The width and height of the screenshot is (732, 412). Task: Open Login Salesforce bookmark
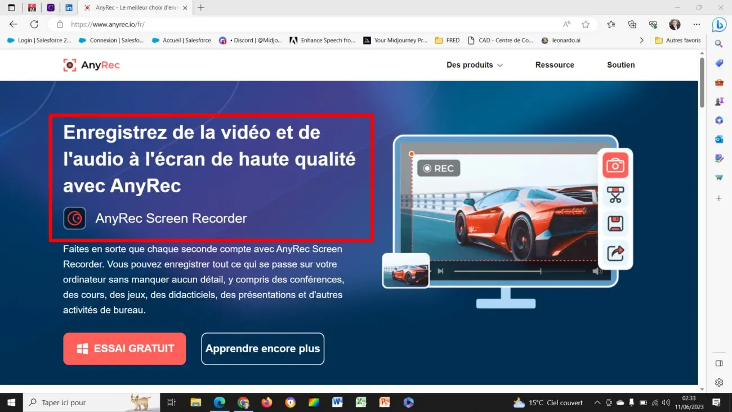pos(39,41)
